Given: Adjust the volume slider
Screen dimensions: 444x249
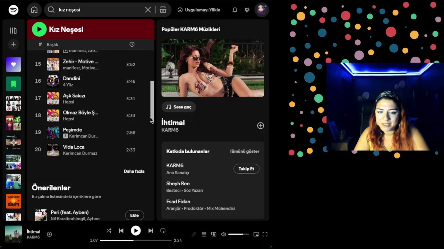Looking at the screenshot, I should (238, 234).
